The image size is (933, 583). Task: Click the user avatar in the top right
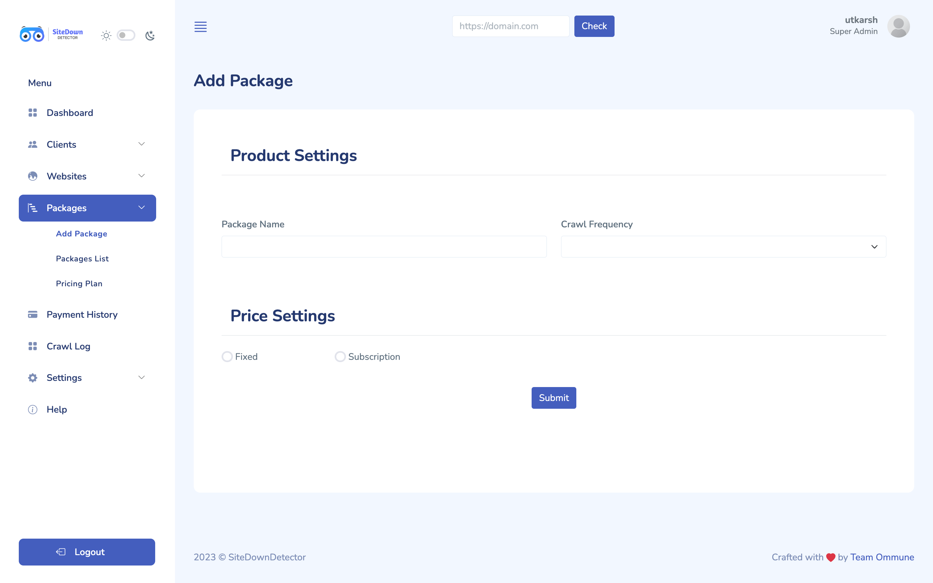[899, 26]
